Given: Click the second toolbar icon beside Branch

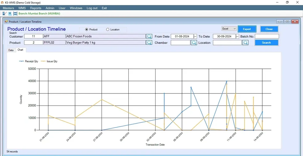Looking at the screenshot, I should (x=10, y=14).
